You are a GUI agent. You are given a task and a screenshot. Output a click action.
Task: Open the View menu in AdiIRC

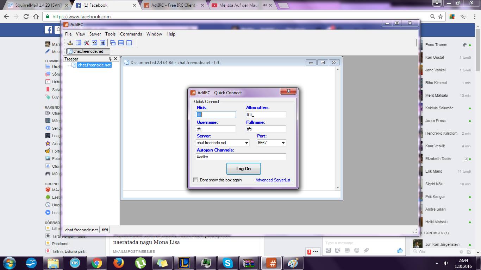(80, 34)
